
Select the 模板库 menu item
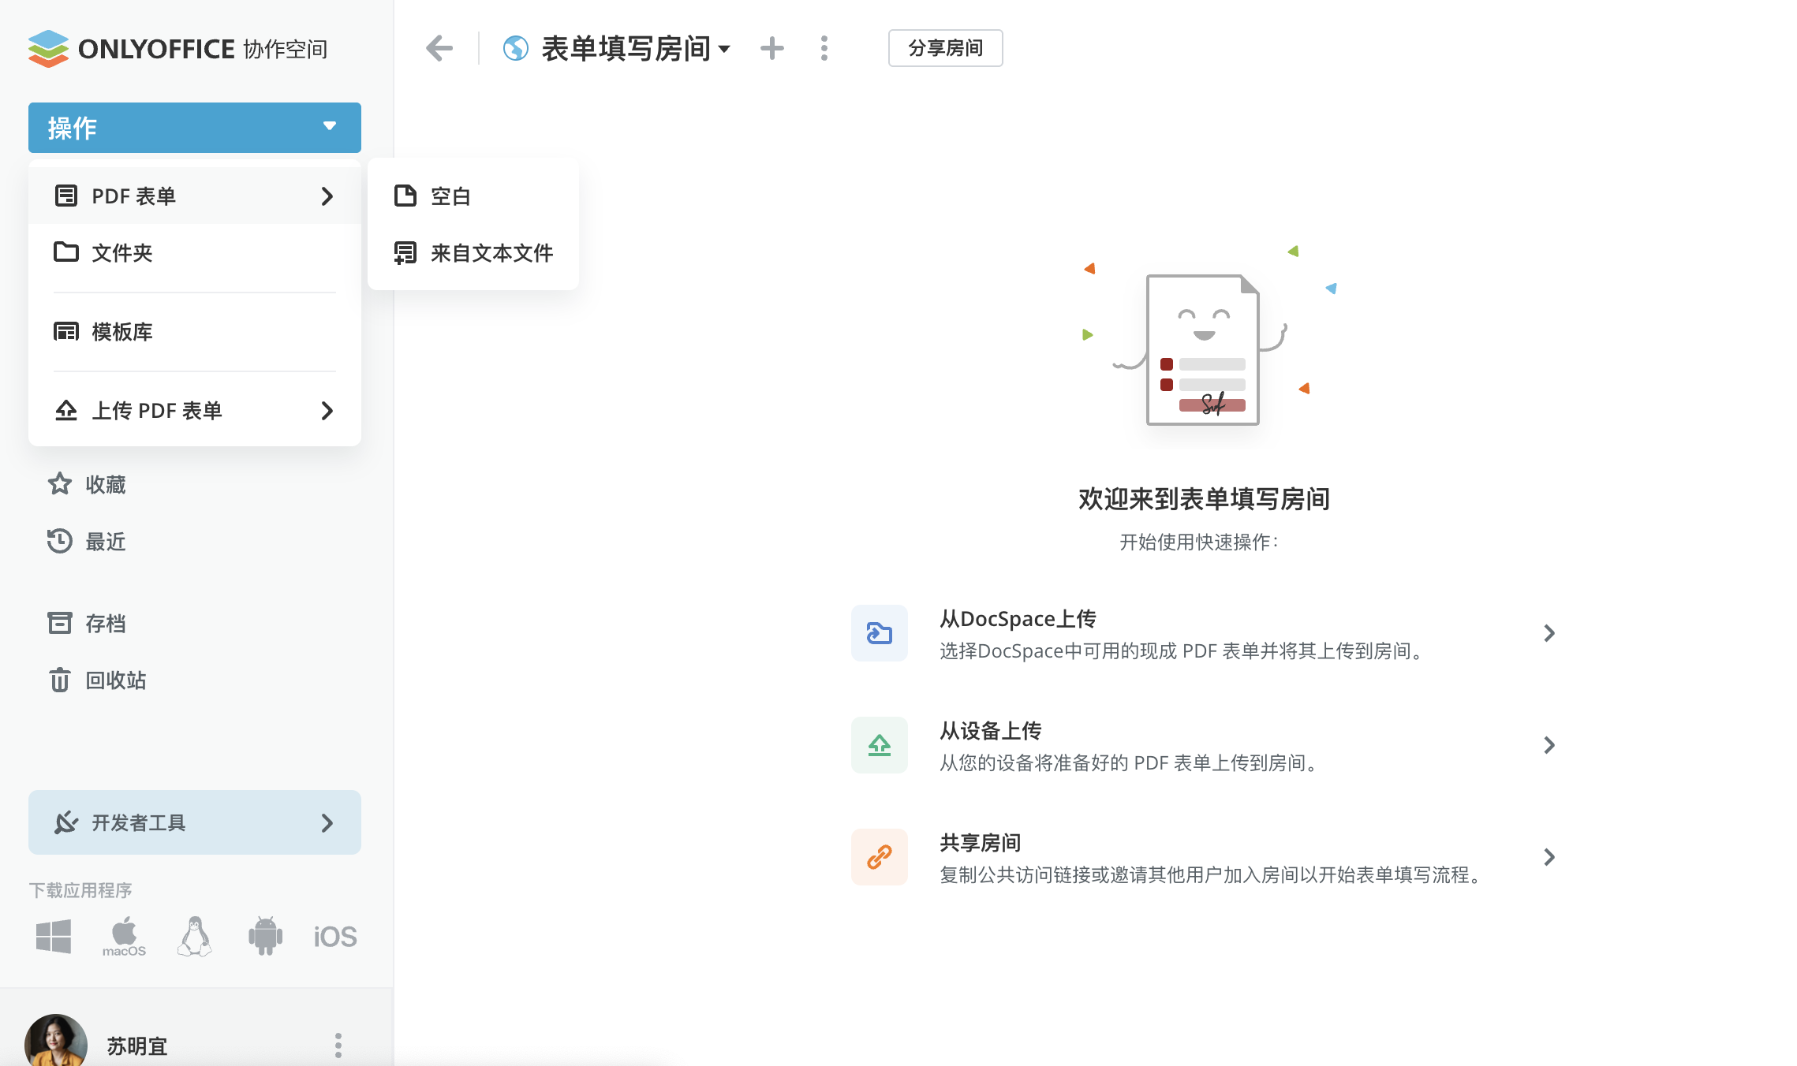[x=195, y=331]
